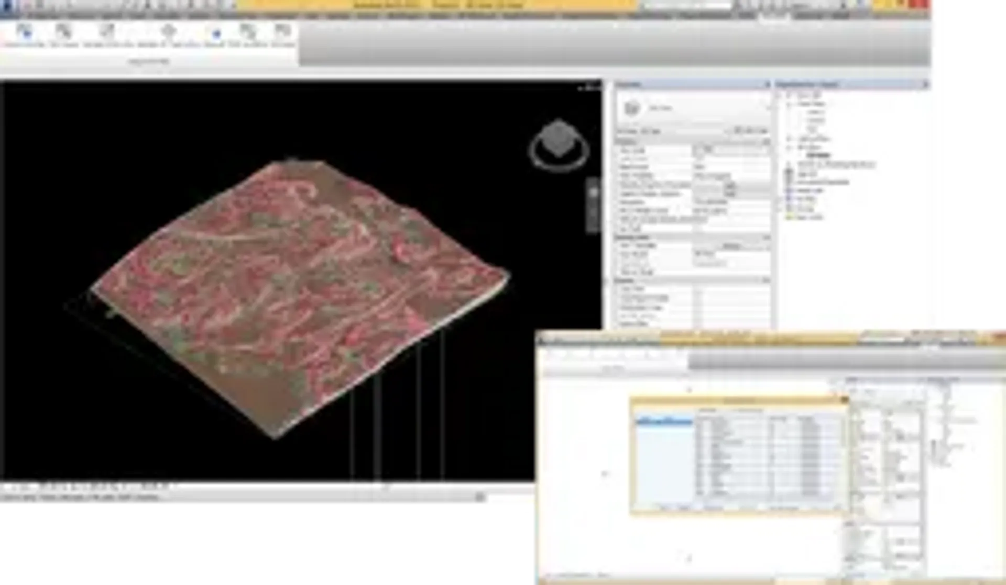This screenshot has width=1006, height=585.
Task: Click the navigation bar beside the 3D view
Action: pos(593,205)
